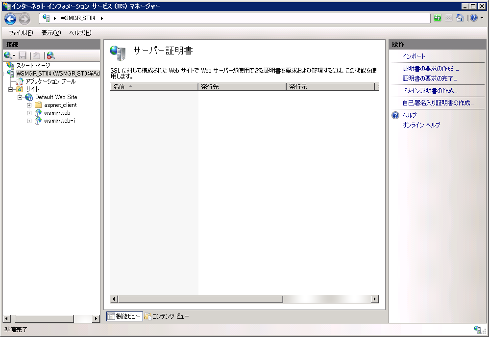Click the Up folder icon in connections toolbar
Viewport: 489px width, 337px height.
(36, 55)
